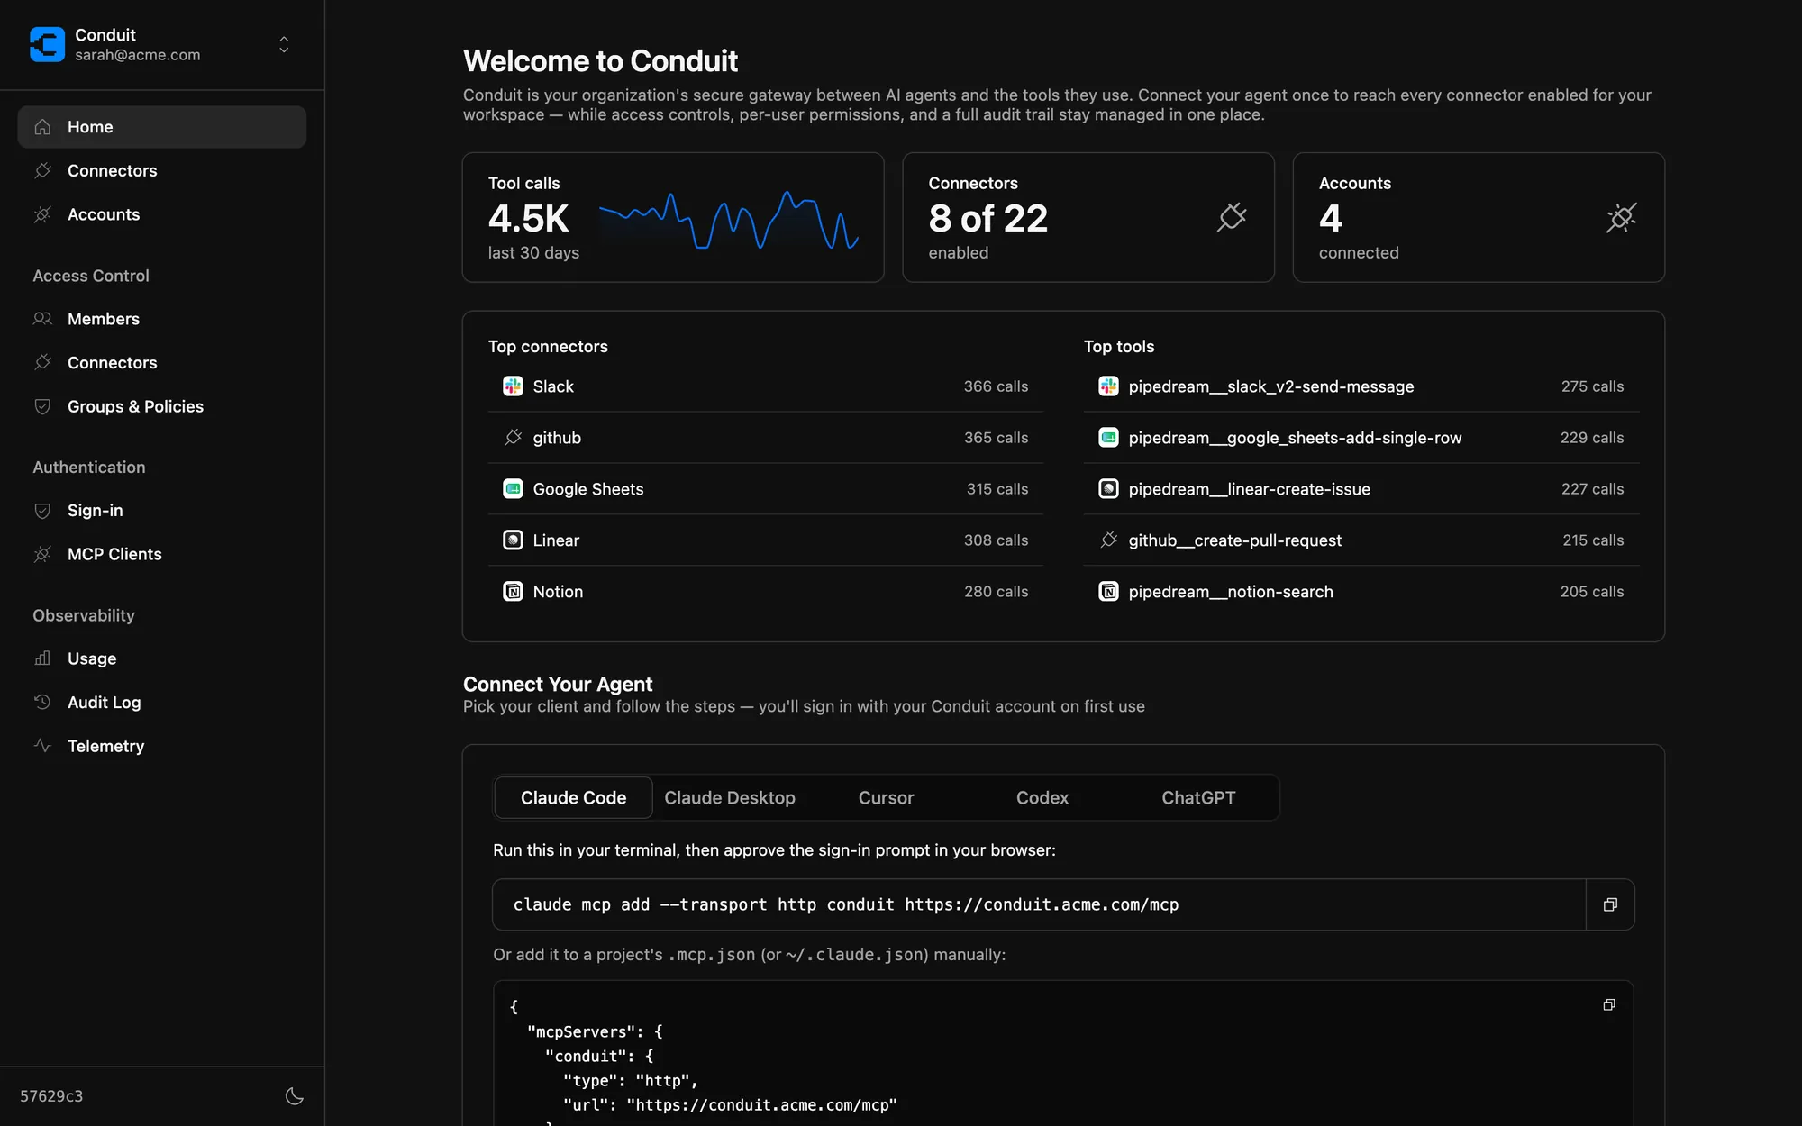Open the Audit Log
This screenshot has height=1126, width=1802.
tap(162, 703)
